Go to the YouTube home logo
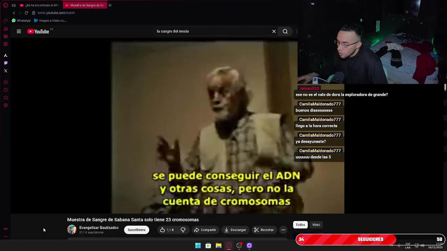The height and width of the screenshot is (251, 447). tap(38, 31)
